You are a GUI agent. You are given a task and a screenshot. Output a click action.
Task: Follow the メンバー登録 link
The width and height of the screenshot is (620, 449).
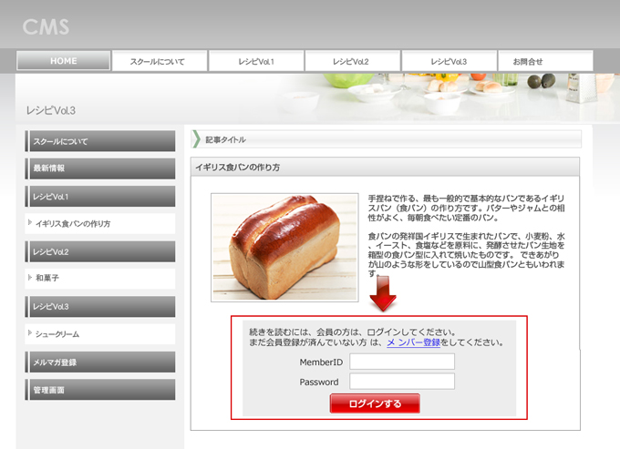[413, 342]
